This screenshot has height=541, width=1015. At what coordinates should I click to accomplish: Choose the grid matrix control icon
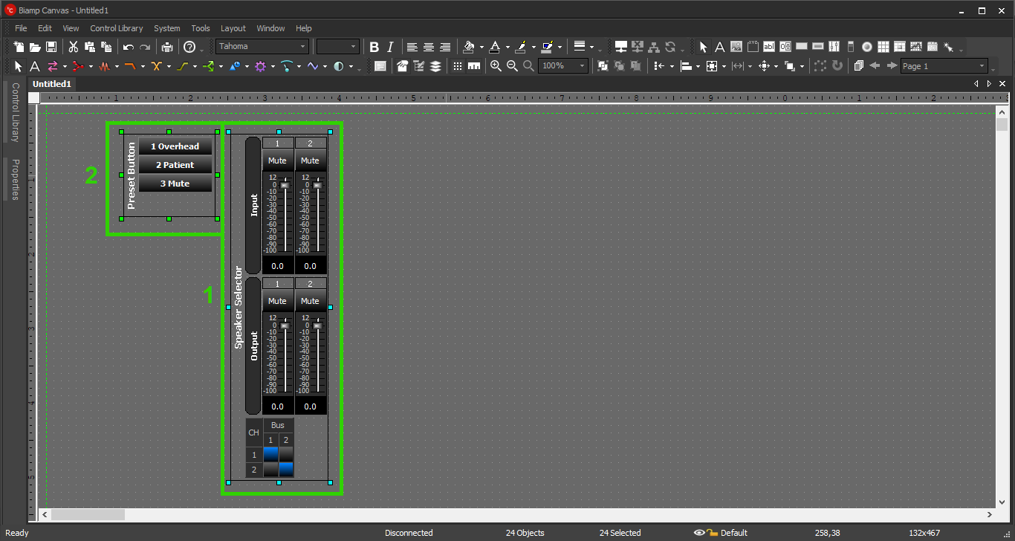pos(883,47)
